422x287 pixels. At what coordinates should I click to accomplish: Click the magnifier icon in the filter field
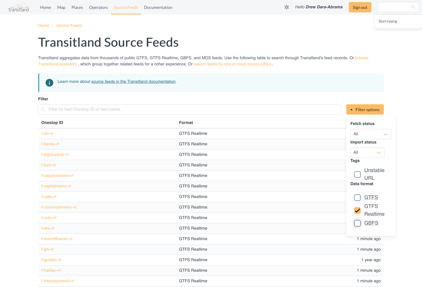click(x=43, y=109)
